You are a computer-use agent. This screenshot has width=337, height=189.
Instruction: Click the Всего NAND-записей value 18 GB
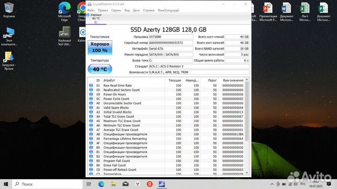tap(237, 49)
